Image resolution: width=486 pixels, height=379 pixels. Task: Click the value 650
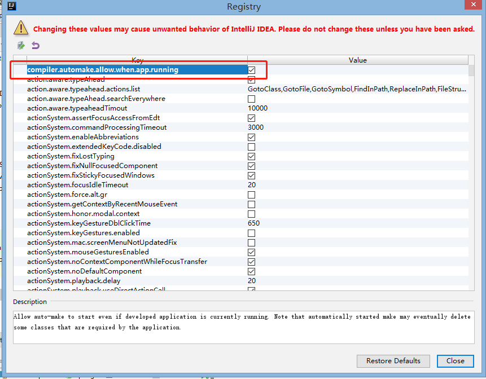click(x=253, y=223)
